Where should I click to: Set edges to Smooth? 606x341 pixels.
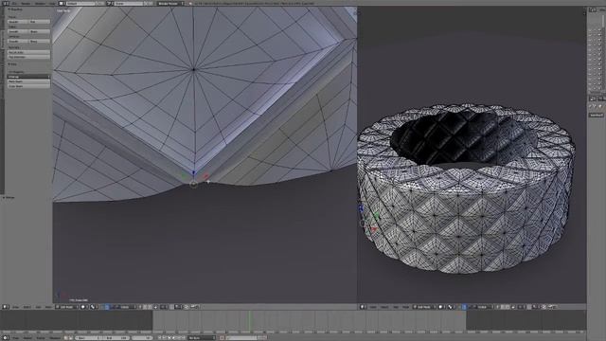pos(18,31)
